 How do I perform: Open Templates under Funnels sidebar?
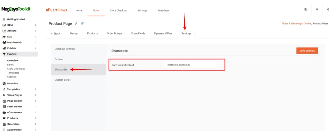point(13,73)
